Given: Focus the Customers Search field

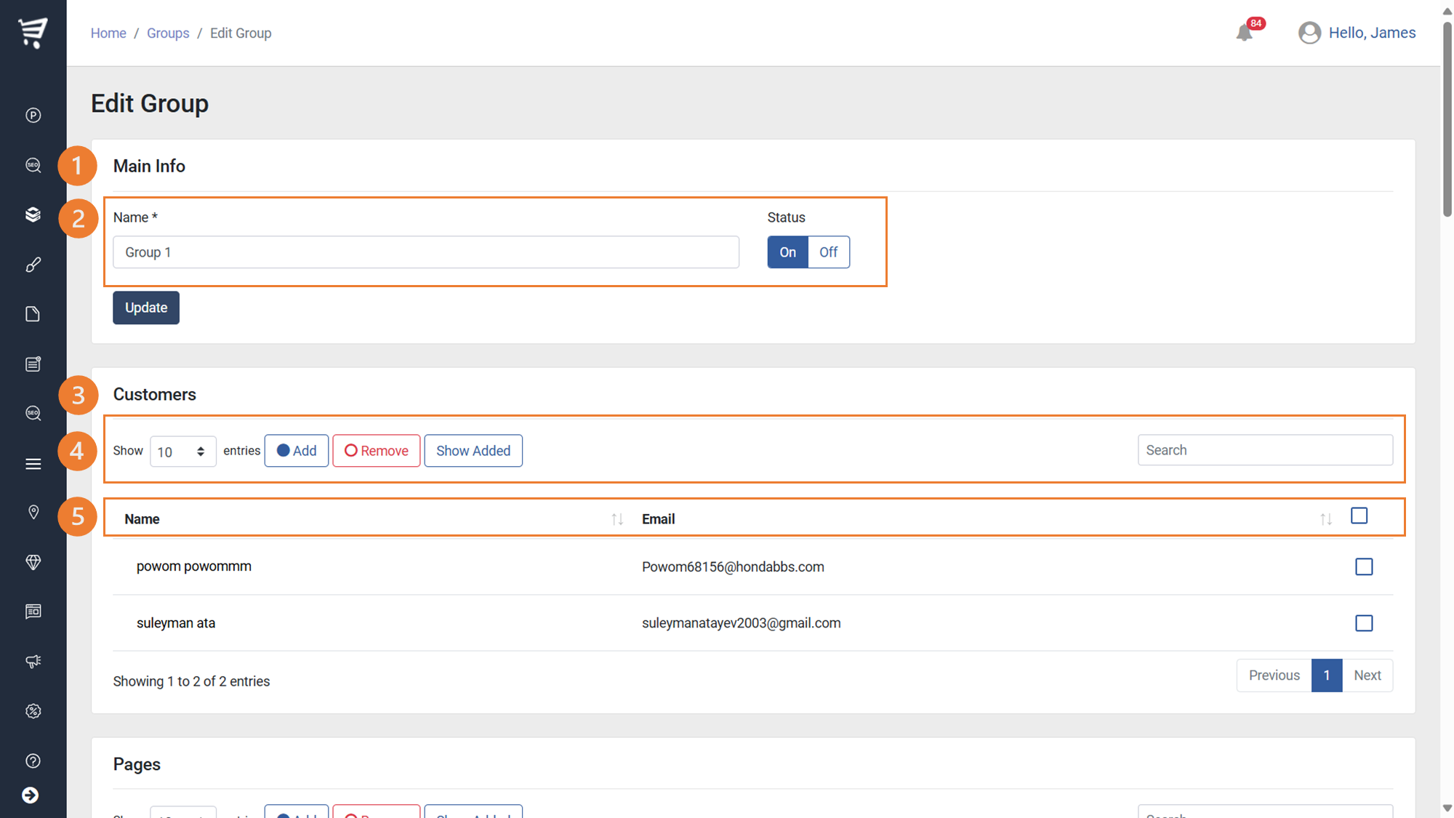Looking at the screenshot, I should 1265,450.
